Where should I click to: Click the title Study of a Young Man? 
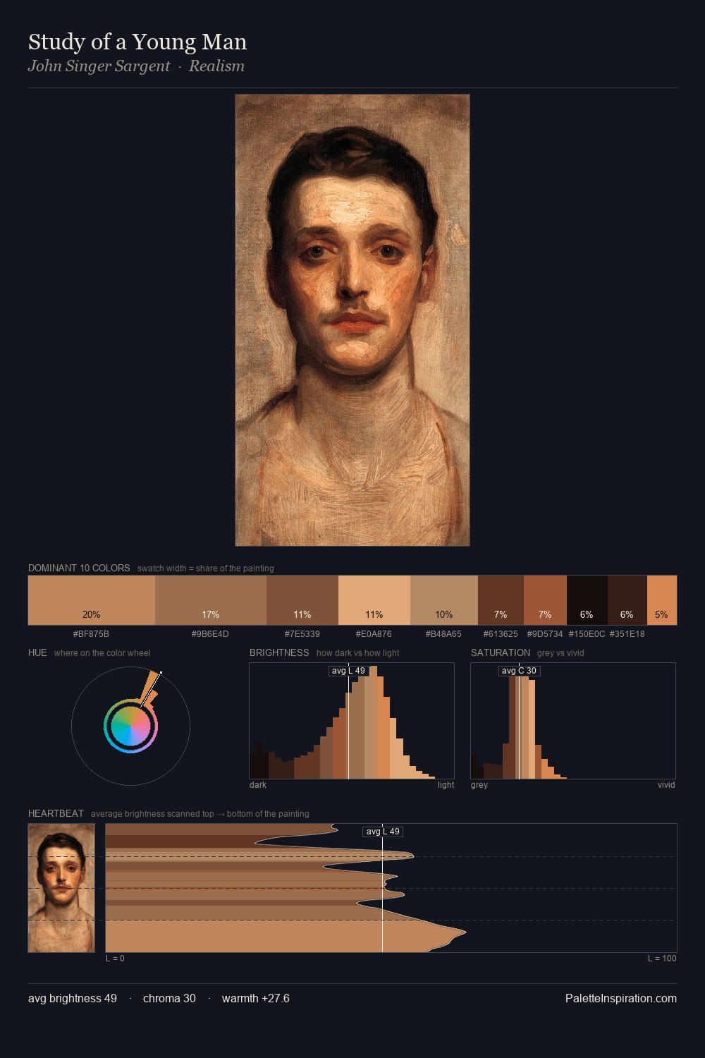(x=137, y=42)
